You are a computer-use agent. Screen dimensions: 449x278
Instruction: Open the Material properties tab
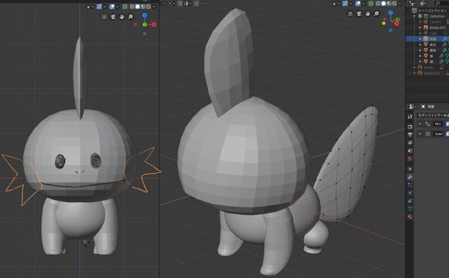pos(410,217)
